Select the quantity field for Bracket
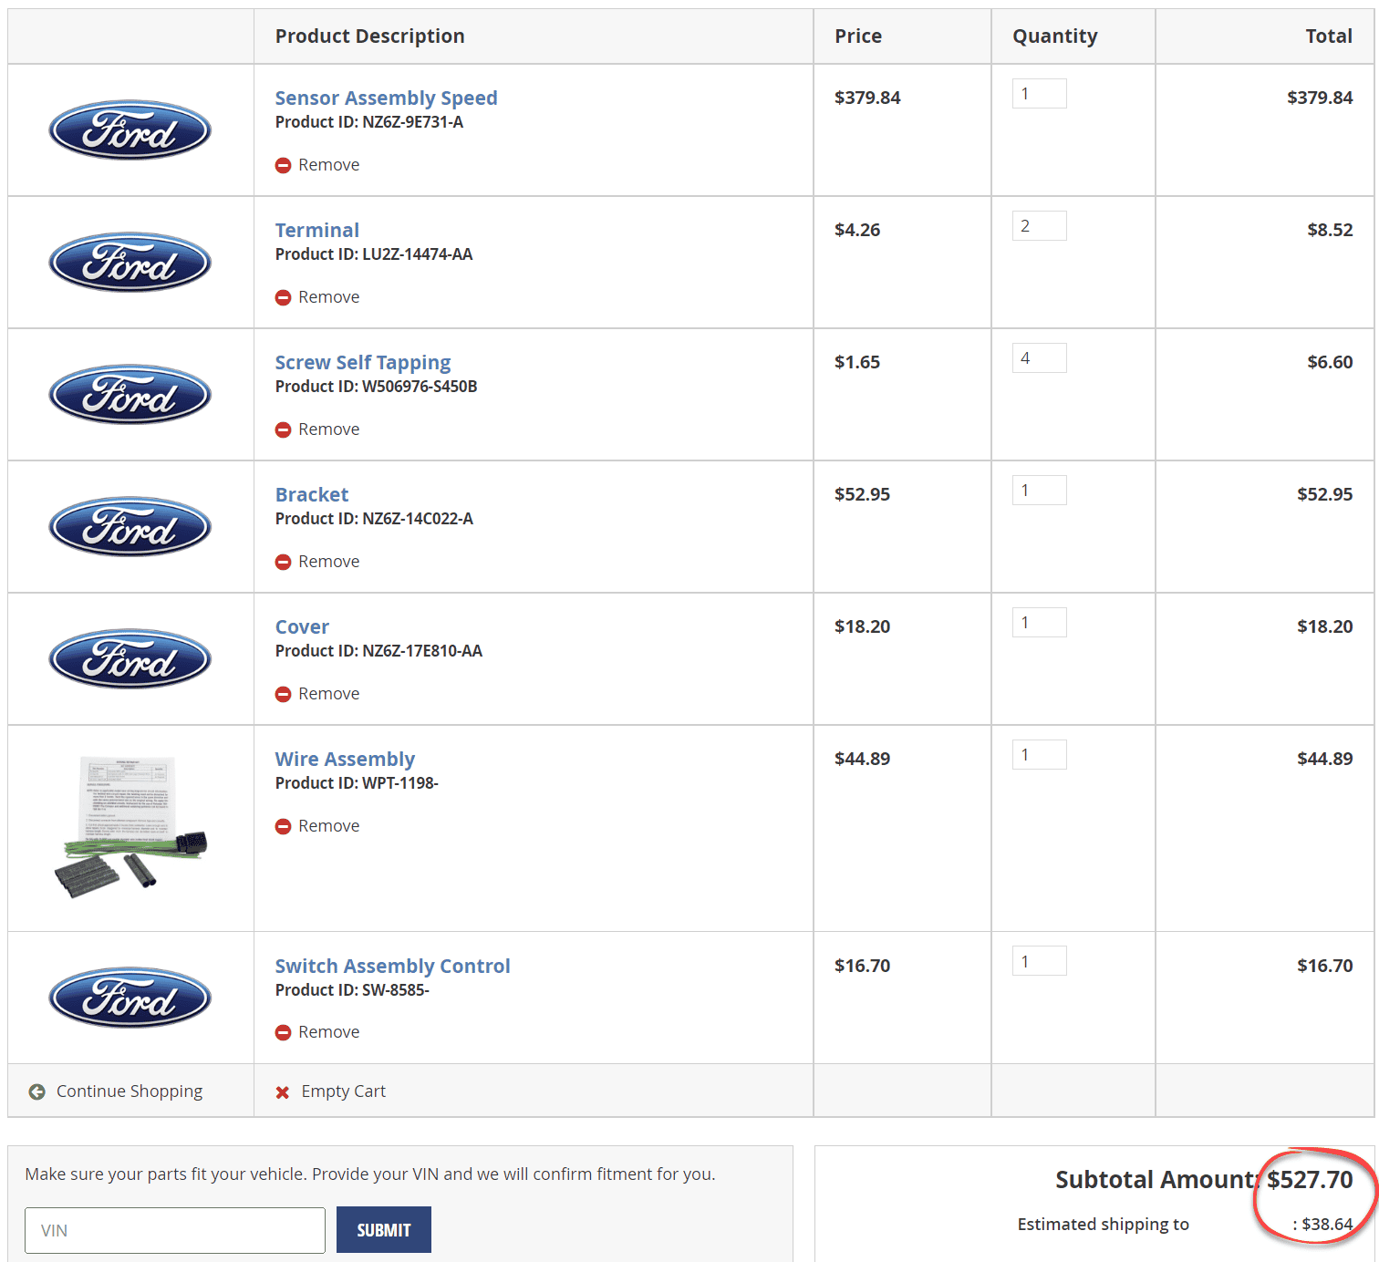This screenshot has height=1262, width=1379. click(1040, 490)
